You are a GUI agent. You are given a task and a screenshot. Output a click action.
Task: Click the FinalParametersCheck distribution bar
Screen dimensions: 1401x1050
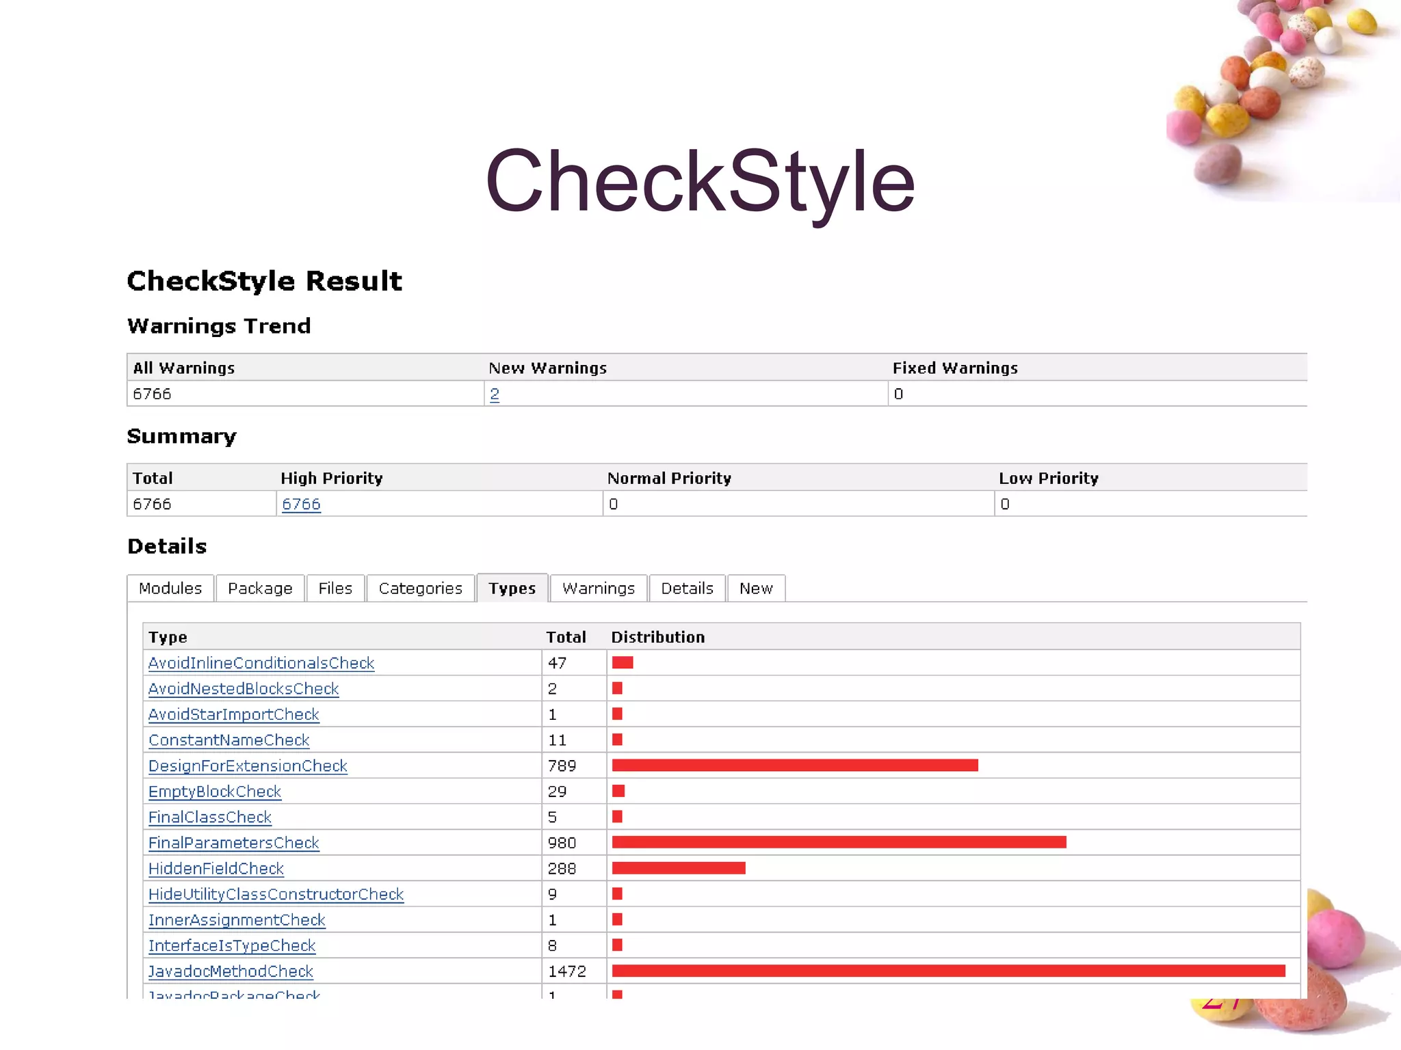[839, 842]
